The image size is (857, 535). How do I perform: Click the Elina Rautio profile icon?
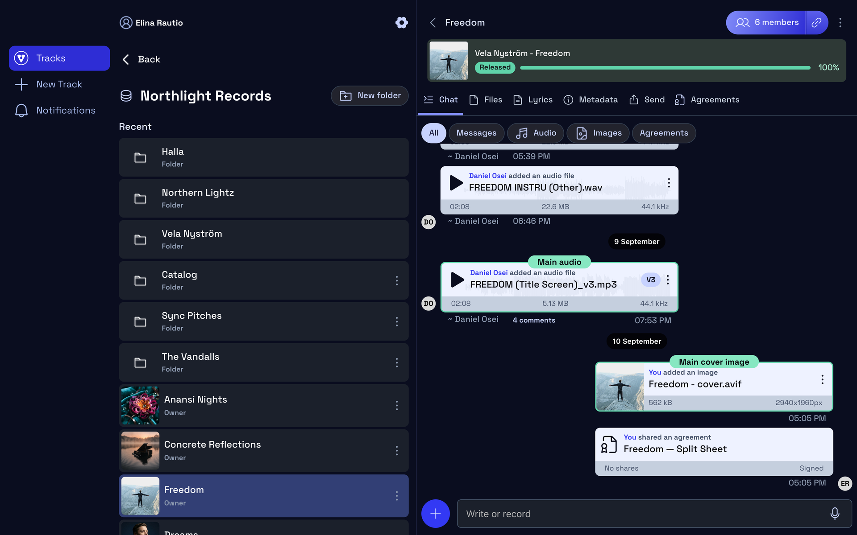(126, 23)
